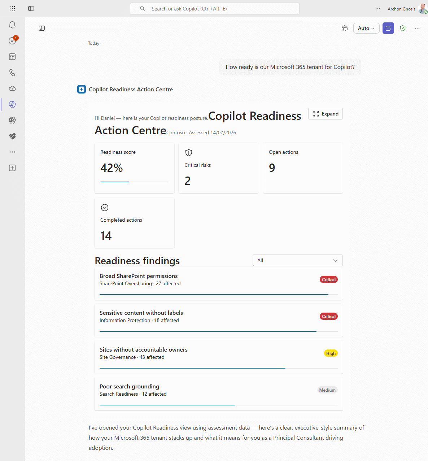
Task: Click Sensitive content without labels progress bar
Action: point(219,331)
